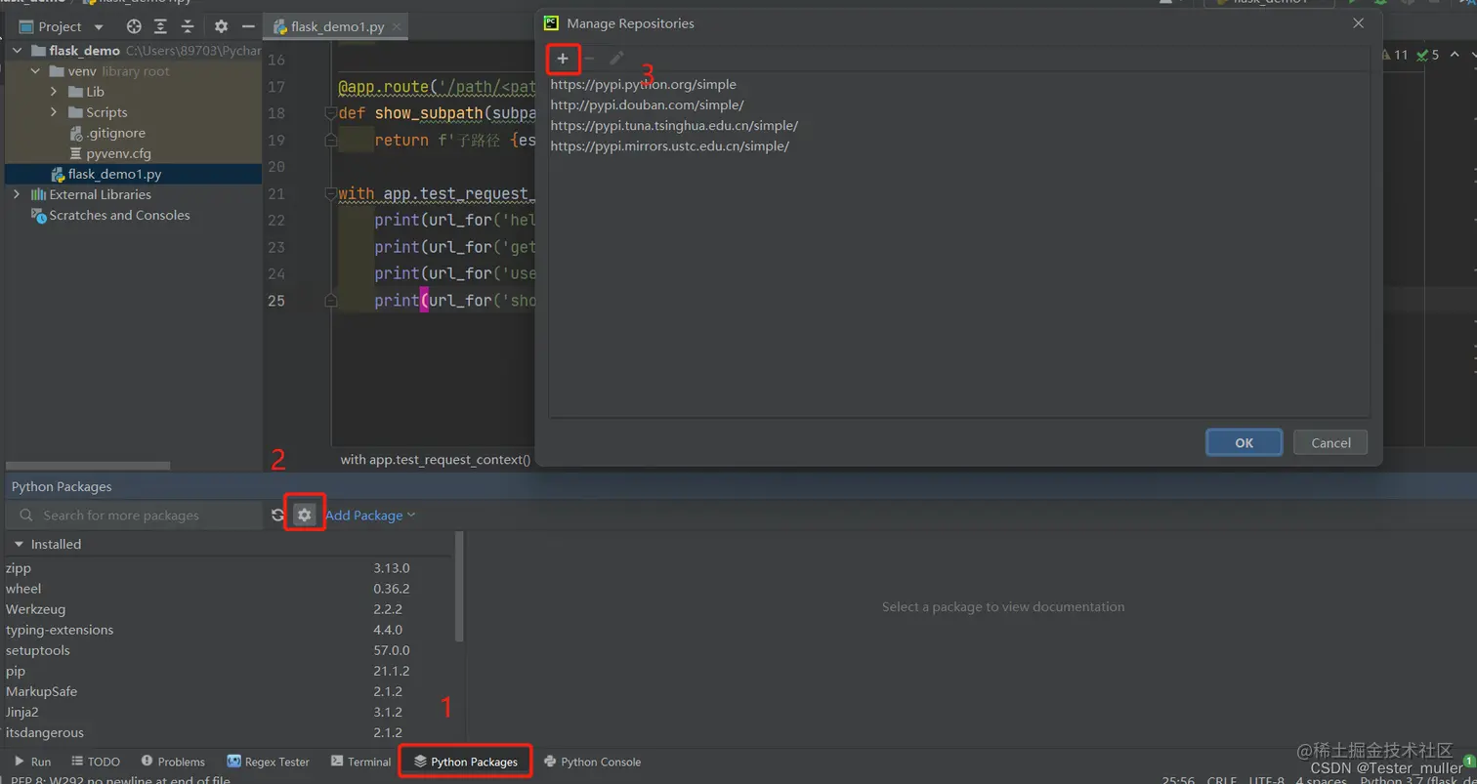Select the pip package row
1477x784 pixels.
229,671
